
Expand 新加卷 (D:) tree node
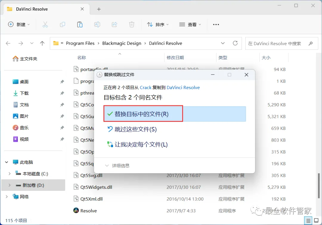click(x=10, y=185)
